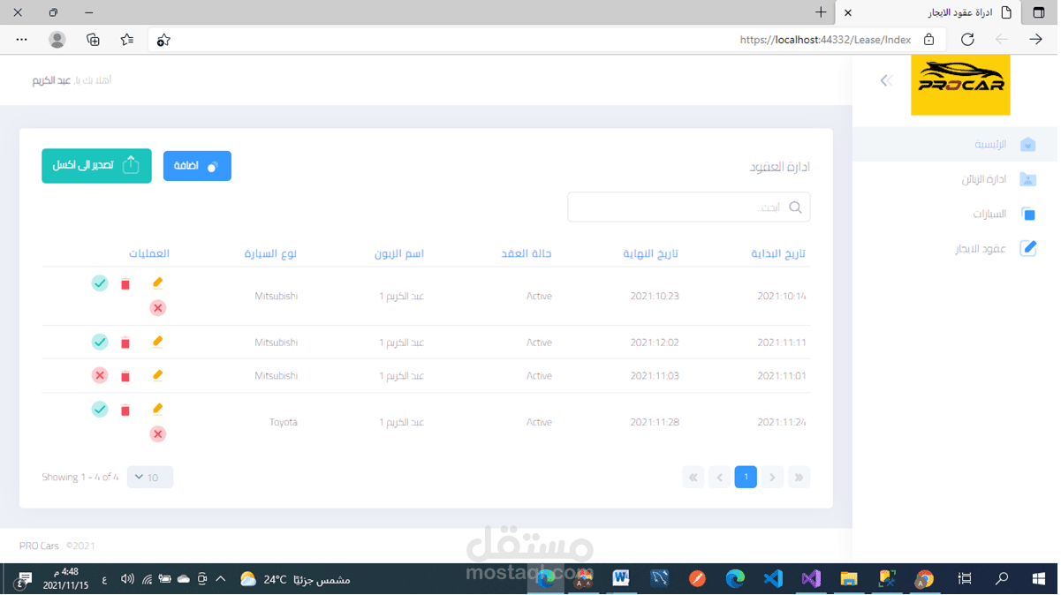Image resolution: width=1061 pixels, height=595 pixels.
Task: Open the page size dropdown showing 10
Action: 150,478
